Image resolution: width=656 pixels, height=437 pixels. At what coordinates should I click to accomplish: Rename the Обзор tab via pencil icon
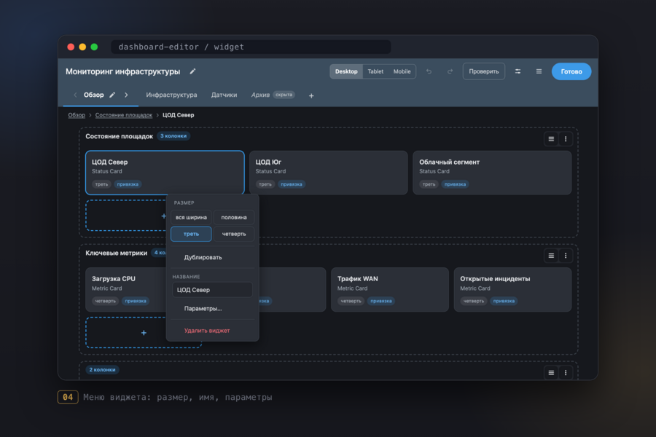[112, 95]
